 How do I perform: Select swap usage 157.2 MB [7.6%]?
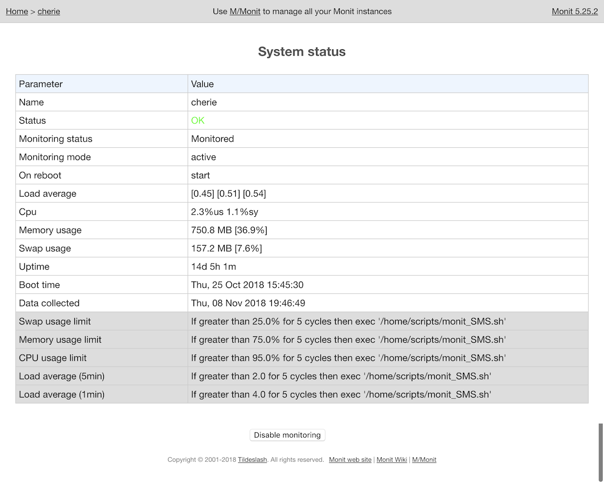pyautogui.click(x=226, y=249)
